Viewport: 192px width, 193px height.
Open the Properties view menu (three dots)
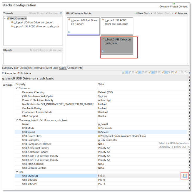(x=179, y=72)
